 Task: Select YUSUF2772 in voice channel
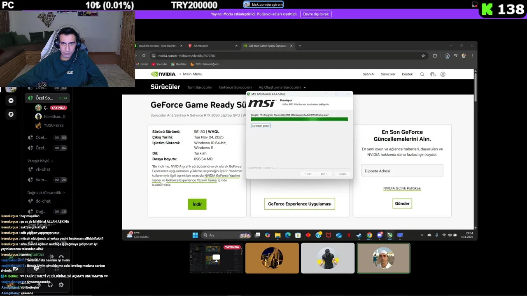[49, 125]
